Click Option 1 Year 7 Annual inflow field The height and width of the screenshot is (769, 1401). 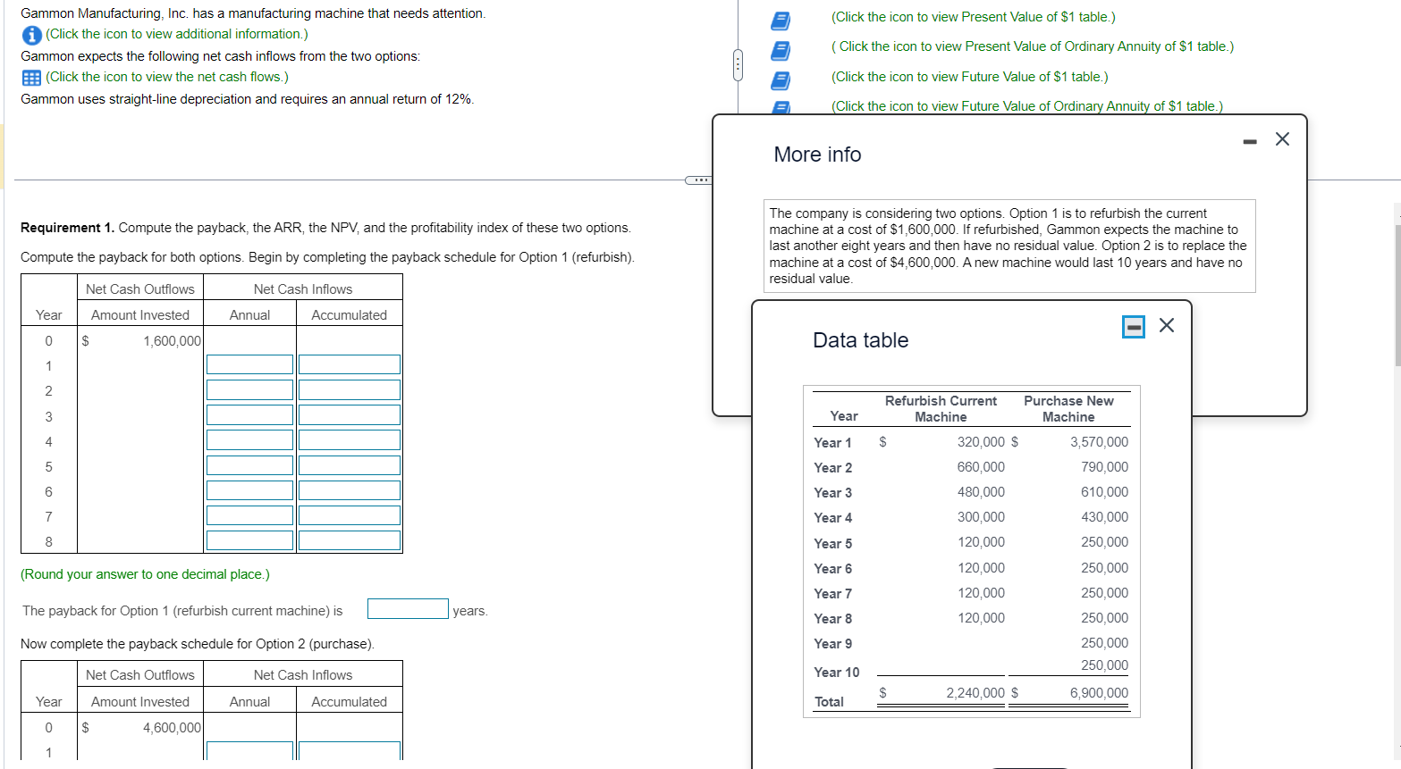(249, 515)
